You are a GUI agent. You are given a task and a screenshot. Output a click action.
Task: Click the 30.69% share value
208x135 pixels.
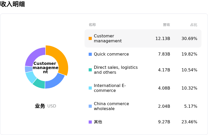(x=189, y=38)
